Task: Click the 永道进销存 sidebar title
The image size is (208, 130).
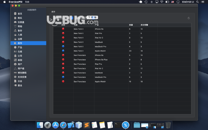Action: [x=32, y=10]
